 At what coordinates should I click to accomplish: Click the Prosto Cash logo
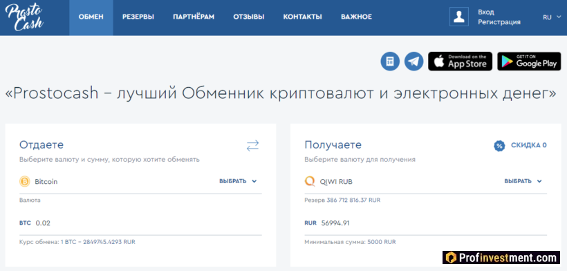point(24,17)
